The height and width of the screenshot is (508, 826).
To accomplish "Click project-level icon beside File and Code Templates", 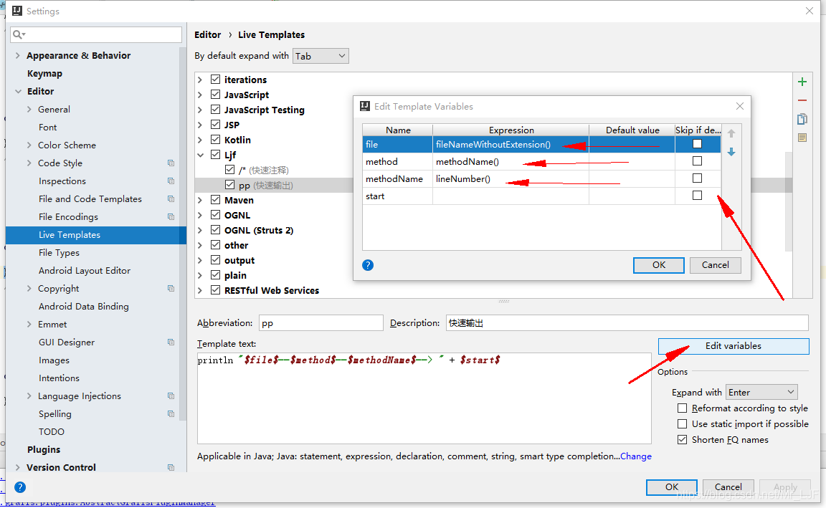I will (171, 199).
